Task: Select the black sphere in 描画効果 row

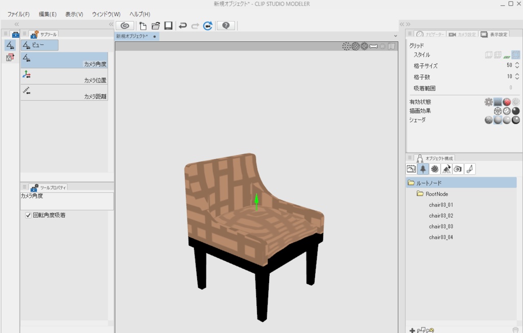Action: point(516,111)
